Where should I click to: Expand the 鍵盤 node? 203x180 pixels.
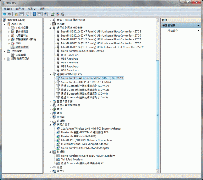coord(50,167)
